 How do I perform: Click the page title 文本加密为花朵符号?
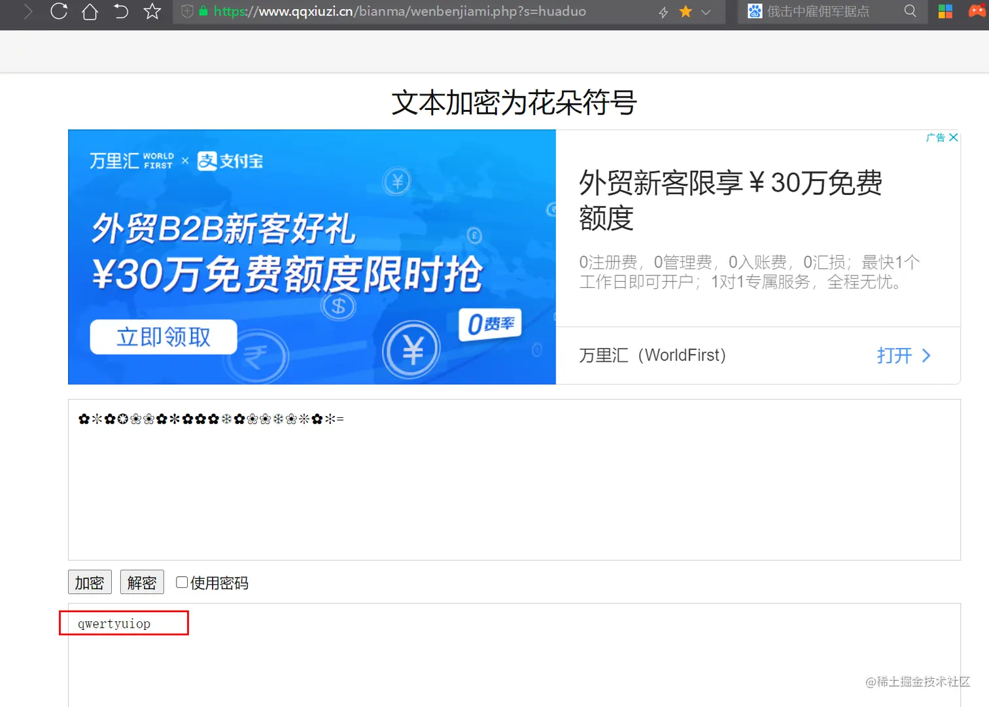coord(514,103)
